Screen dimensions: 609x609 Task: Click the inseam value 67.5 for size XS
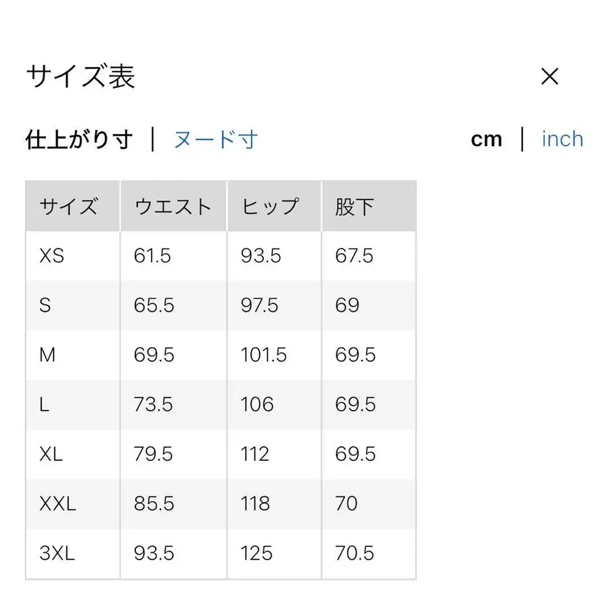[x=353, y=256]
